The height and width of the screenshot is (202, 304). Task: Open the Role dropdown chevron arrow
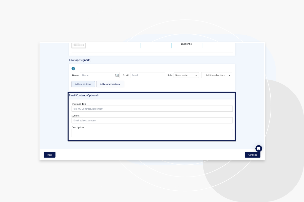pyautogui.click(x=196, y=75)
